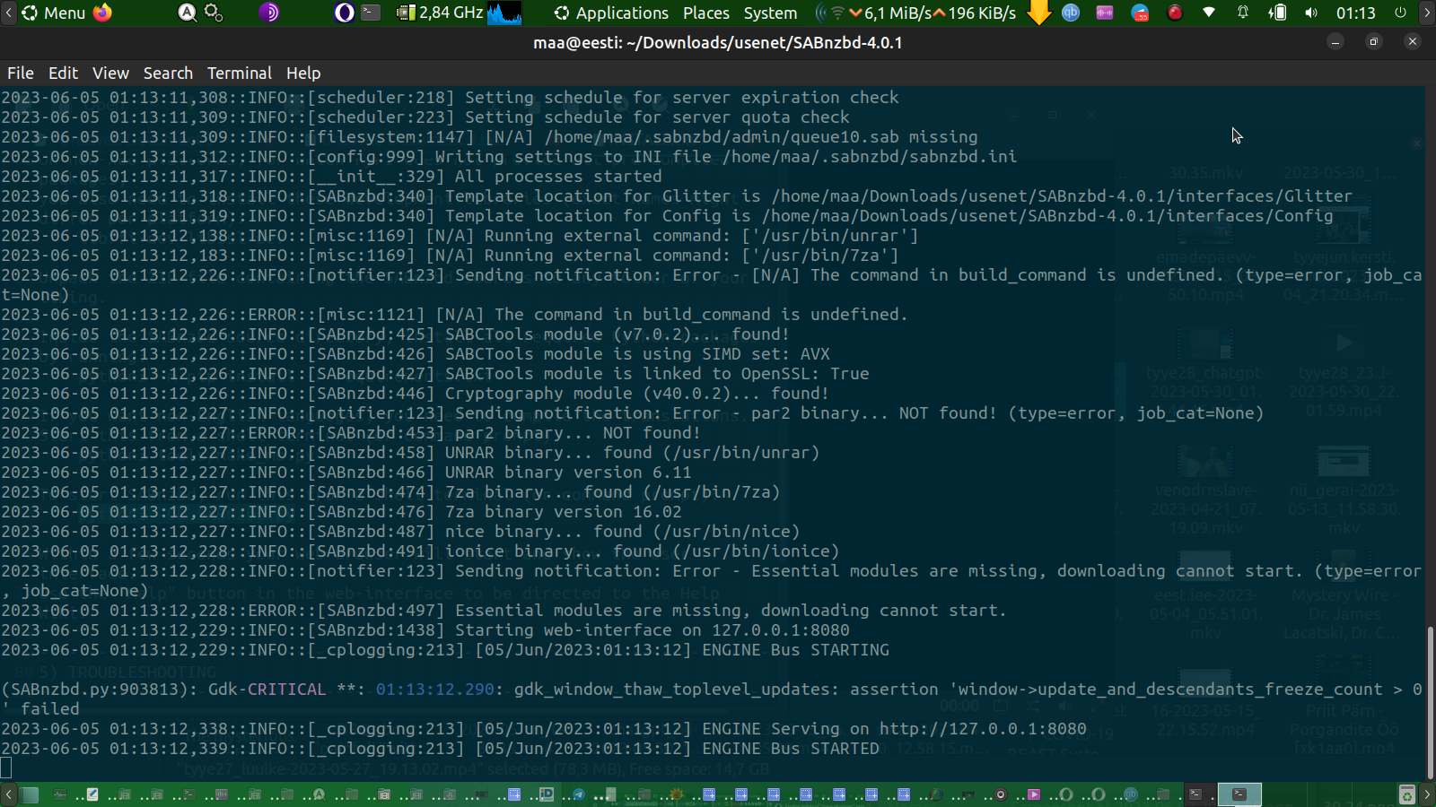Click 'All processes started' log text
Screen dimensions: 1436x807
[558, 177]
